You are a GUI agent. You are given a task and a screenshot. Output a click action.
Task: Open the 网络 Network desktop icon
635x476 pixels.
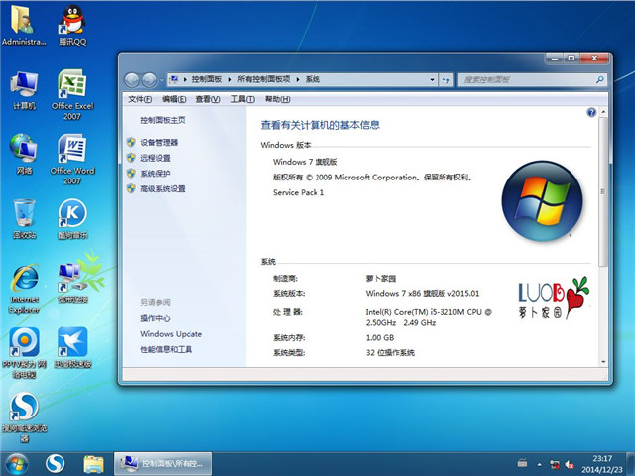(24, 155)
